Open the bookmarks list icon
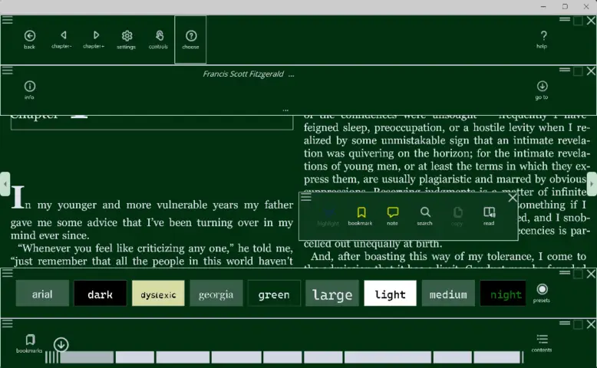Viewport: 597px width, 368px height. point(29,343)
